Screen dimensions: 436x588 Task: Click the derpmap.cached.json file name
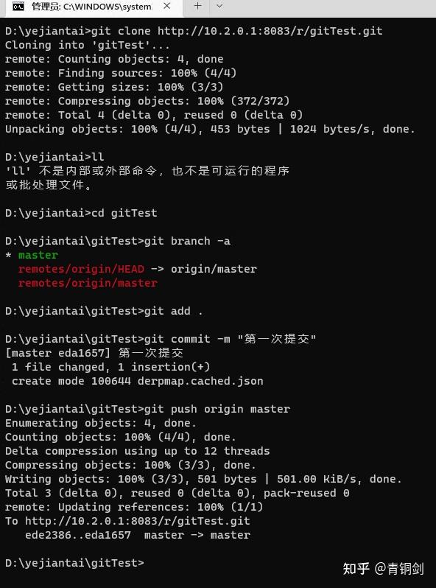200,381
